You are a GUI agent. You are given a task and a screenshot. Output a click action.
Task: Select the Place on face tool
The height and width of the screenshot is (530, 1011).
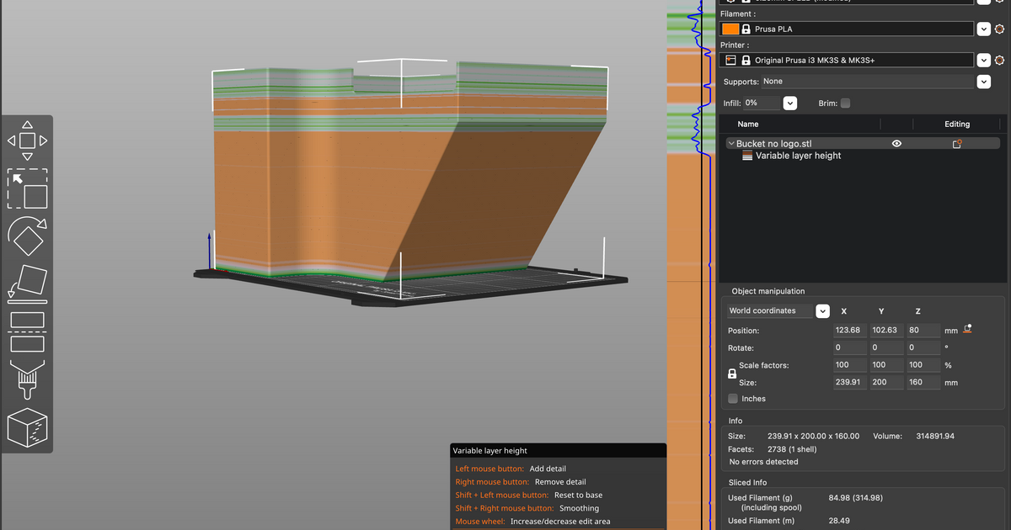[27, 284]
